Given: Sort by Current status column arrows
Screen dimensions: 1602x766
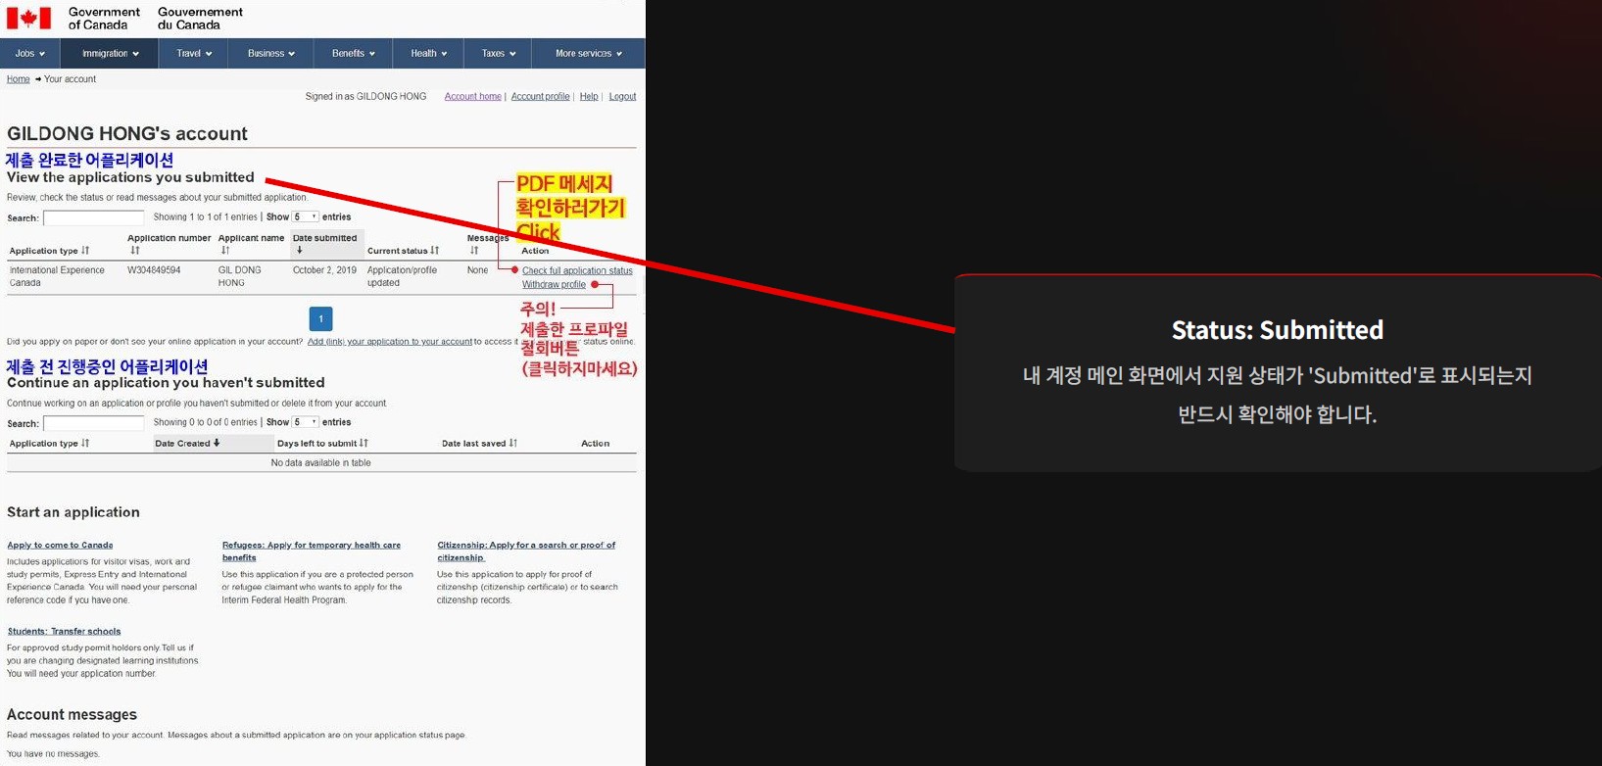Looking at the screenshot, I should pyautogui.click(x=435, y=251).
